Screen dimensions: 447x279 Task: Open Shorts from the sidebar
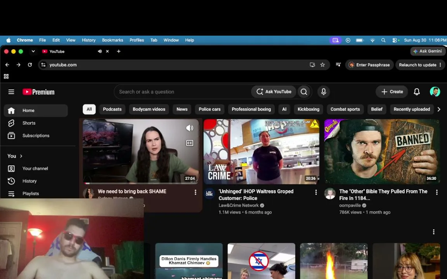(36, 123)
